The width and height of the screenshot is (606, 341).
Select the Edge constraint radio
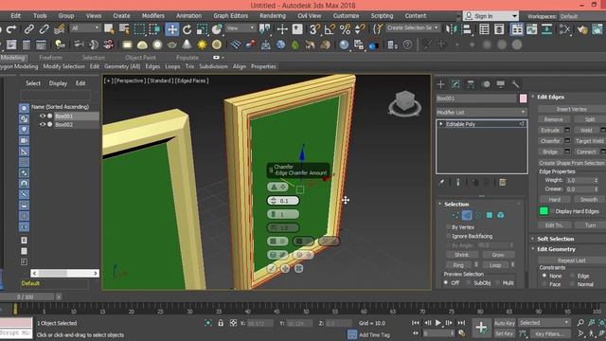tap(572, 276)
